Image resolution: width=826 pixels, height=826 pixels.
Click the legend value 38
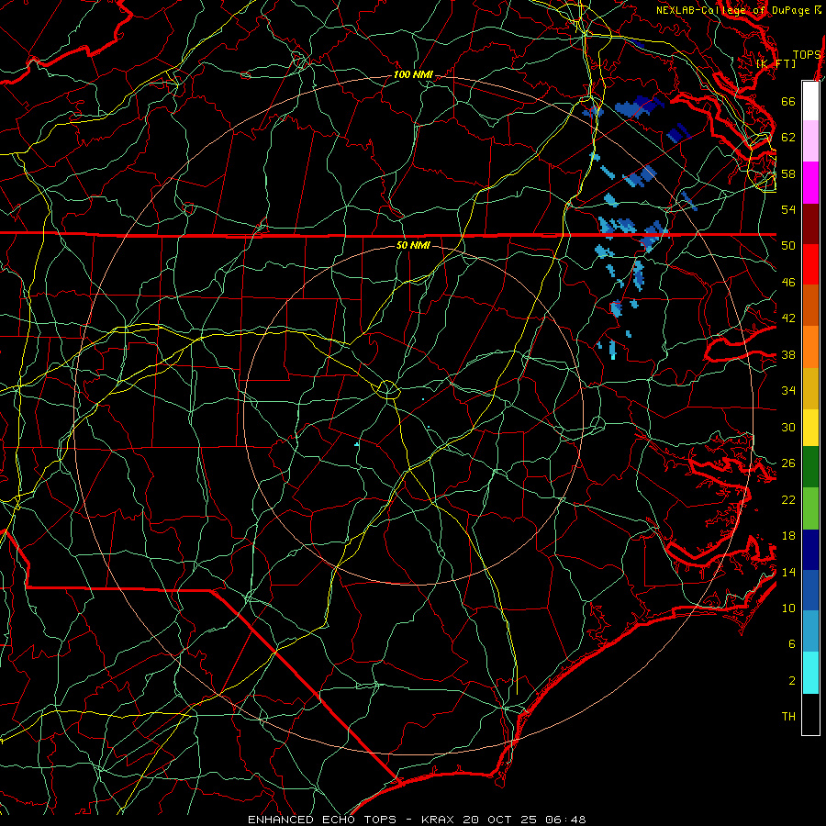(x=788, y=354)
